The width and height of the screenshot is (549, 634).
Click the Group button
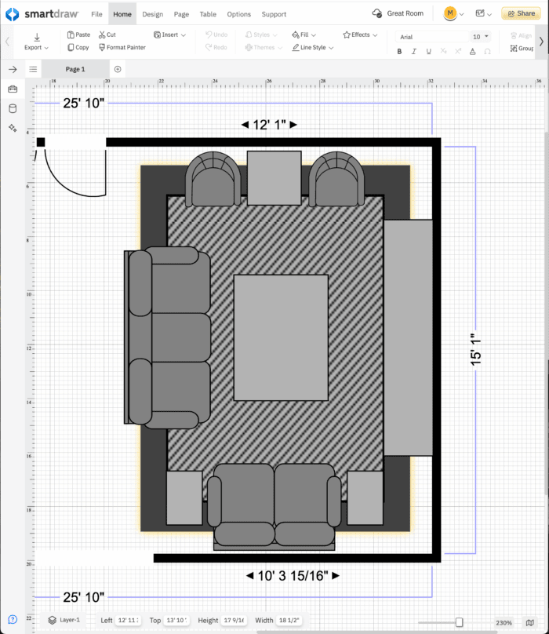coord(522,48)
